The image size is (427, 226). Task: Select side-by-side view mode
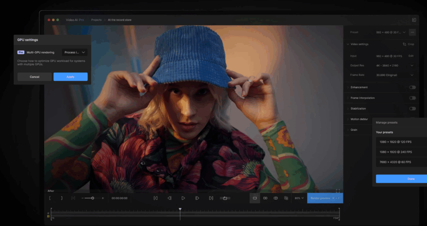pyautogui.click(x=265, y=198)
